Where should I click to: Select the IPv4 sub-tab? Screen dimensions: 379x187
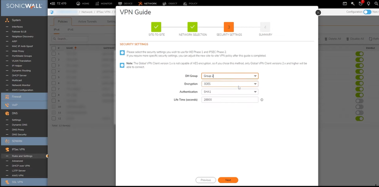pos(56,30)
